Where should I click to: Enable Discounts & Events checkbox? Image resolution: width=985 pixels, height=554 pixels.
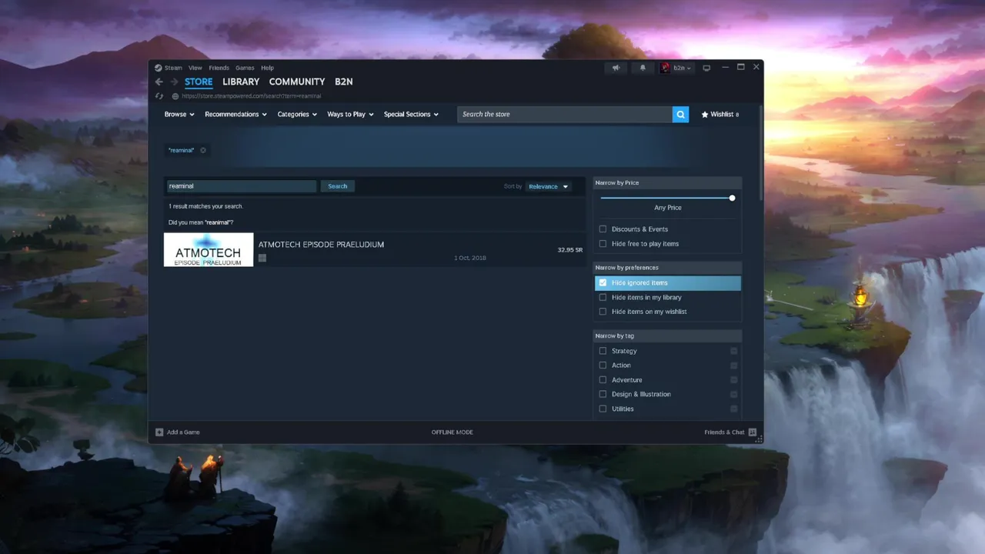(x=603, y=229)
